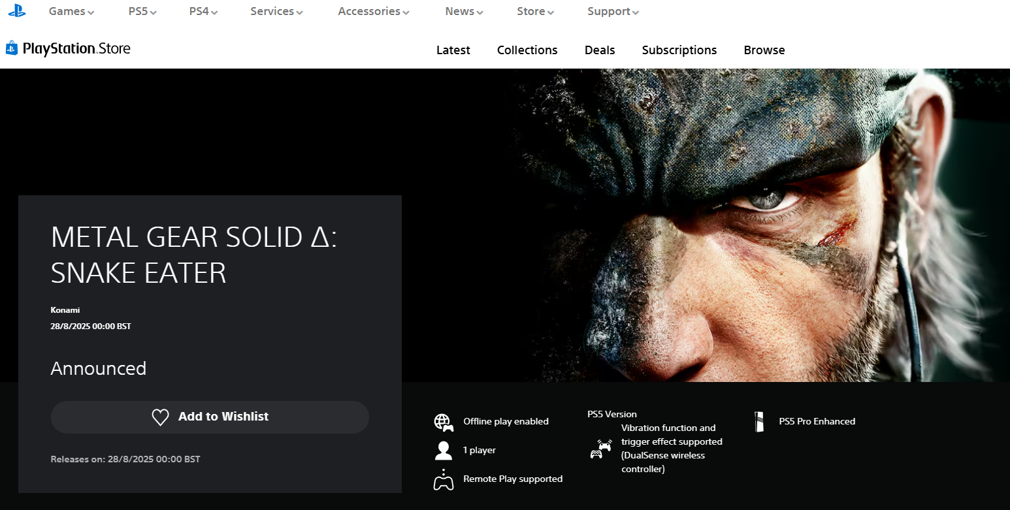Click the heart icon on the Wishlist button
1010x510 pixels.
click(160, 417)
